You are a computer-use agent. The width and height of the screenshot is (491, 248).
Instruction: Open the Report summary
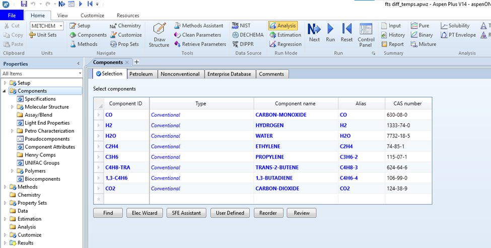(x=392, y=44)
